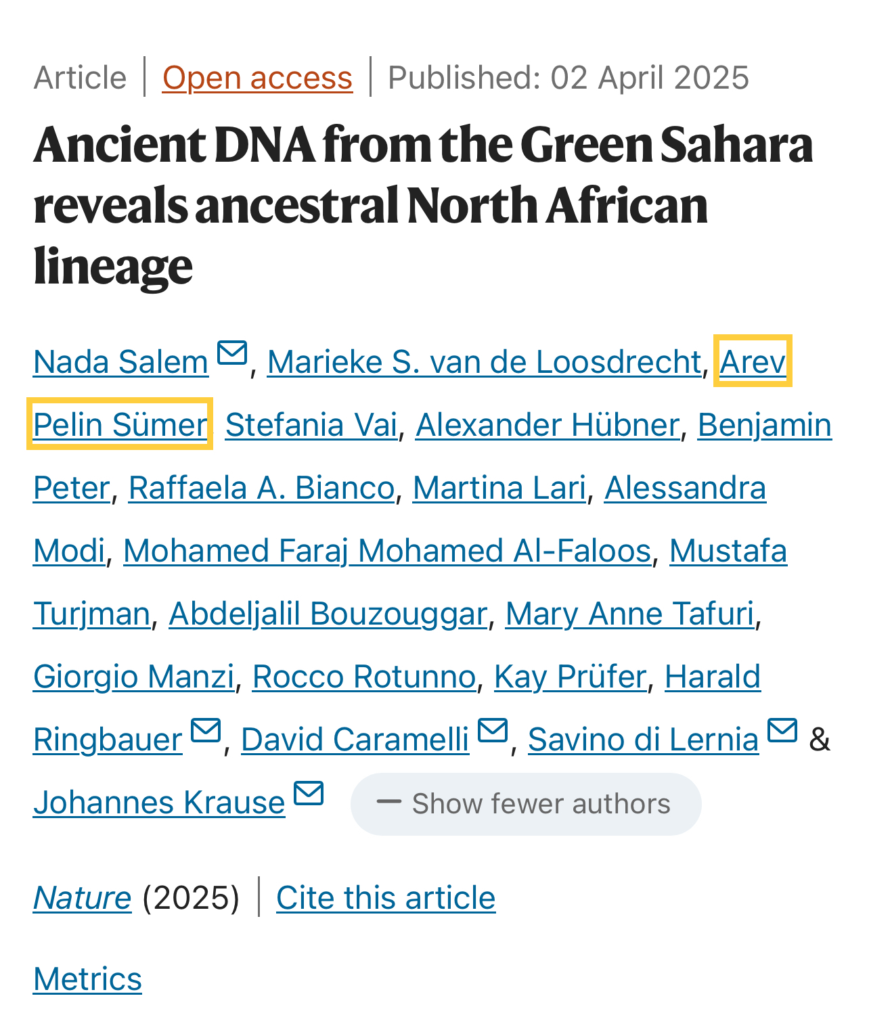This screenshot has width=869, height=1013.
Task: Open Stefania Vai author profile
Action: click(x=311, y=425)
